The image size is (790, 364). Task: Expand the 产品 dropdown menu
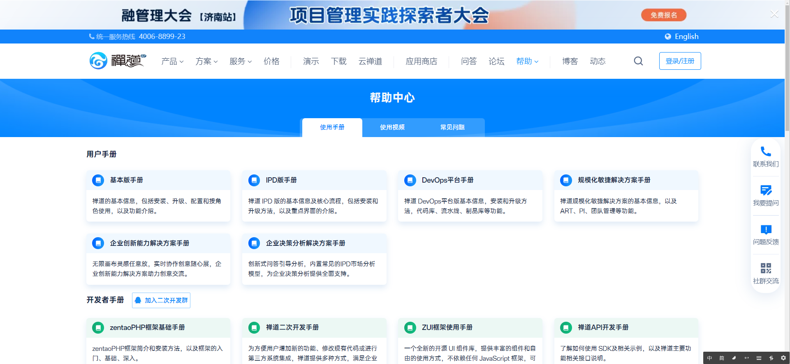click(x=172, y=61)
